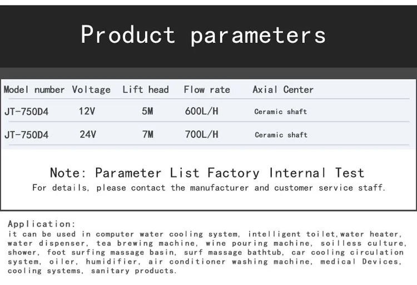Screen dimensions: 417x285
Task: Click the 5M lift head value
Action: tap(147, 111)
